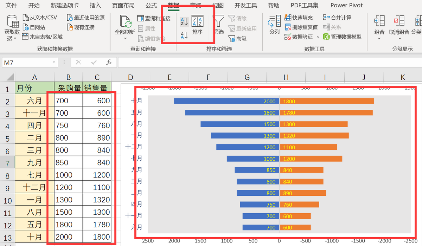The image size is (422, 246).
Task: Select From Table/Range (来自表格/区域)
Action: tap(42, 37)
